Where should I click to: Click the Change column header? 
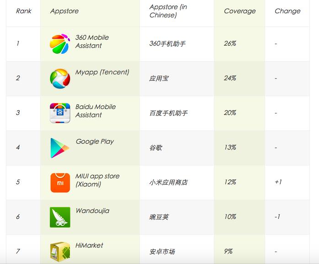(x=287, y=11)
